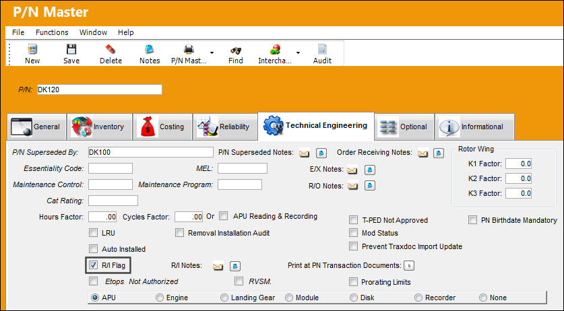The height and width of the screenshot is (311, 564).
Task: Open E/X Notes envelope icon
Action: point(352,170)
